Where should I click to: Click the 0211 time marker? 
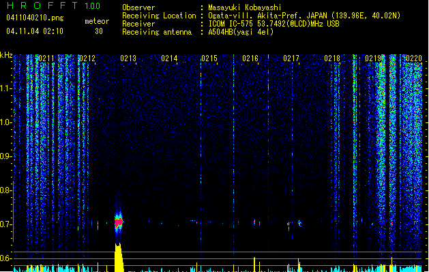pyautogui.click(x=46, y=58)
